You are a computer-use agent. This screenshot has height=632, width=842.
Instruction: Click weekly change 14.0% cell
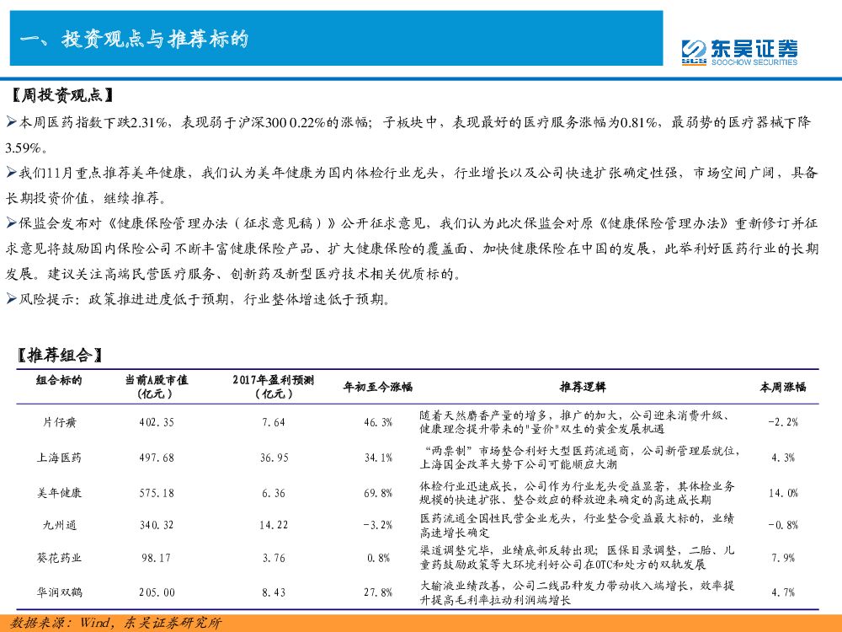783,493
